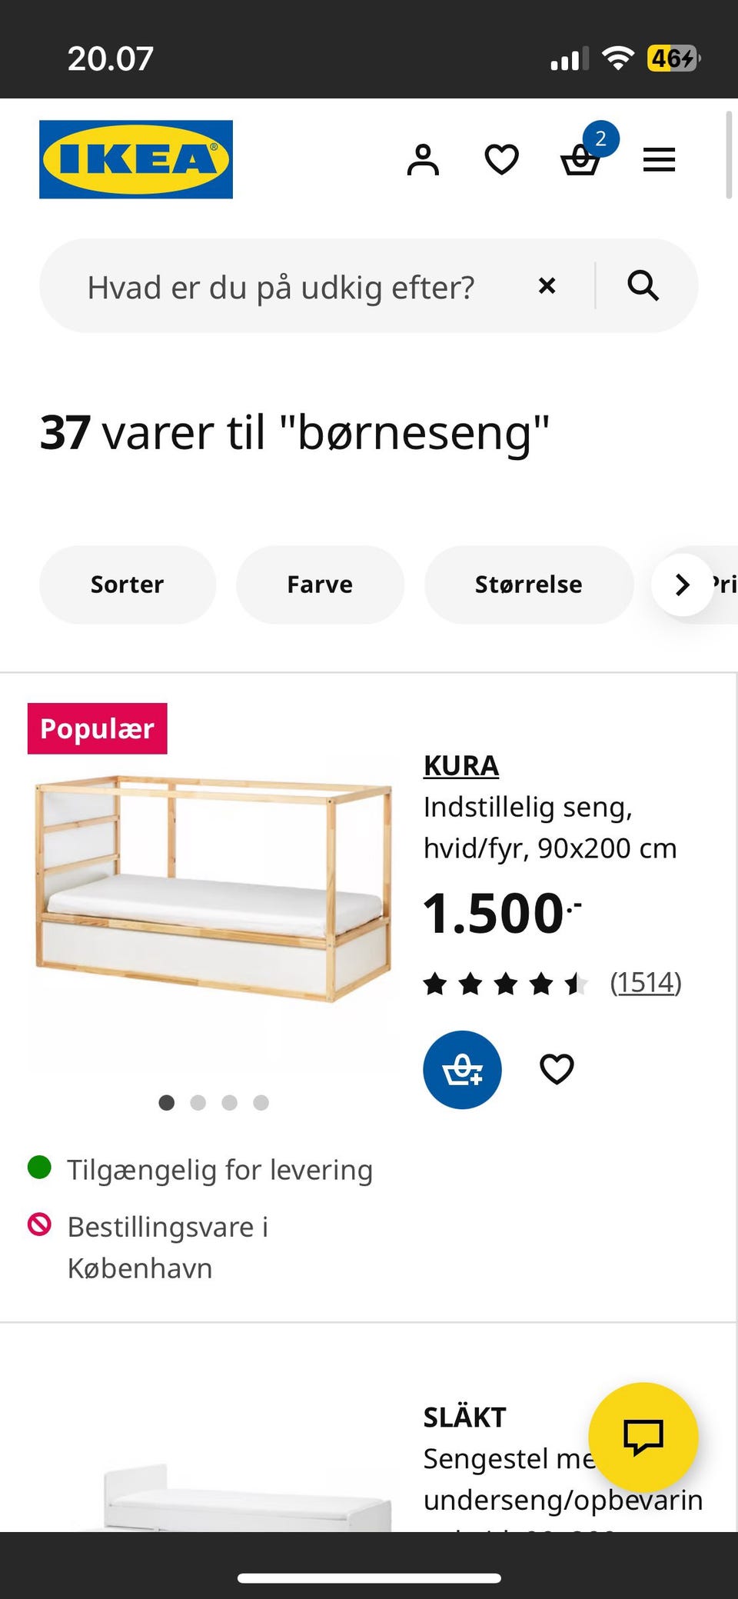Open the shopping basket

pyautogui.click(x=580, y=160)
